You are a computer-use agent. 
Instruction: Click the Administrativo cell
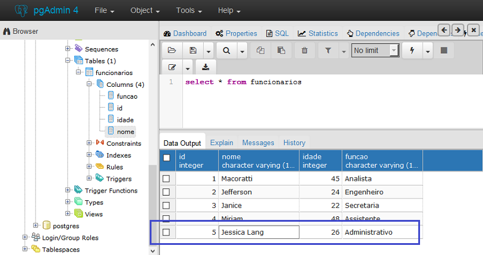382,232
